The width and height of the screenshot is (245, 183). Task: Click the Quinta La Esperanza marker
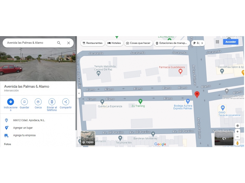point(102,102)
